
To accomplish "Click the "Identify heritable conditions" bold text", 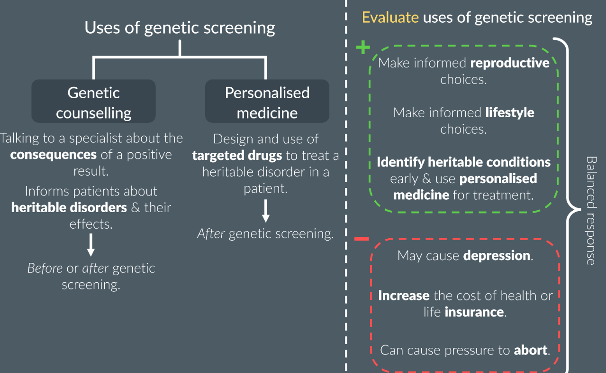I will coord(463,162).
